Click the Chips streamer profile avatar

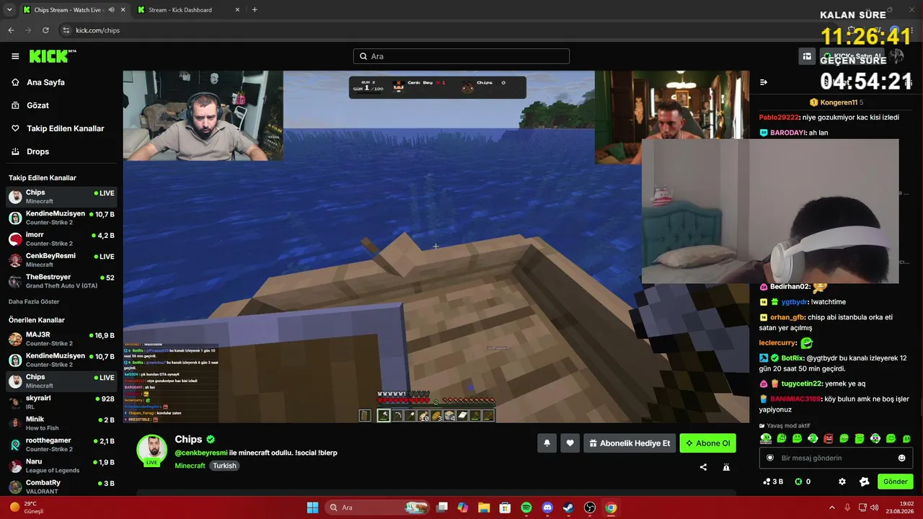click(x=152, y=451)
